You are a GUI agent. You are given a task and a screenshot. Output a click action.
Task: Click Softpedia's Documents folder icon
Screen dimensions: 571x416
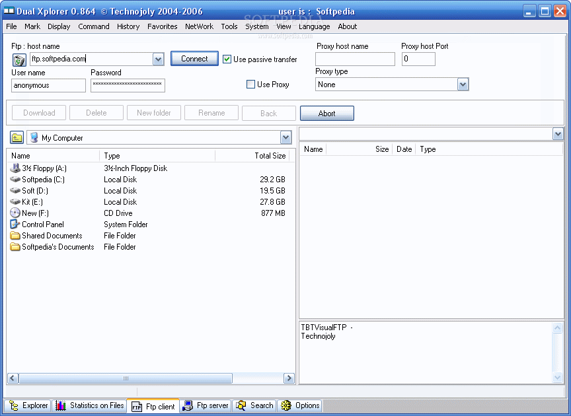[15, 247]
